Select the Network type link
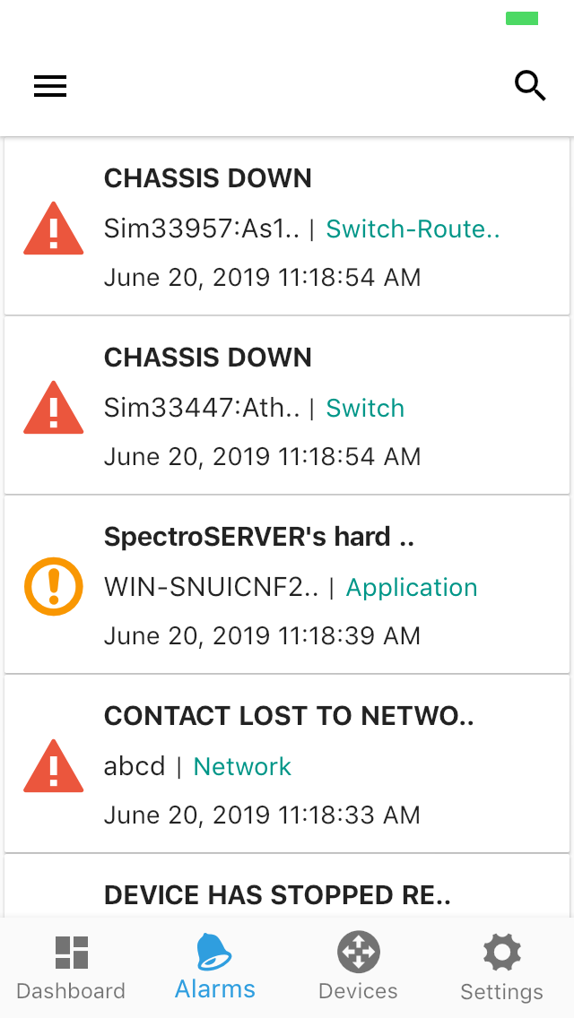Image resolution: width=574 pixels, height=1018 pixels. point(242,767)
